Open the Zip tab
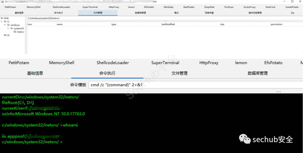303x153 pixels. 293,13
